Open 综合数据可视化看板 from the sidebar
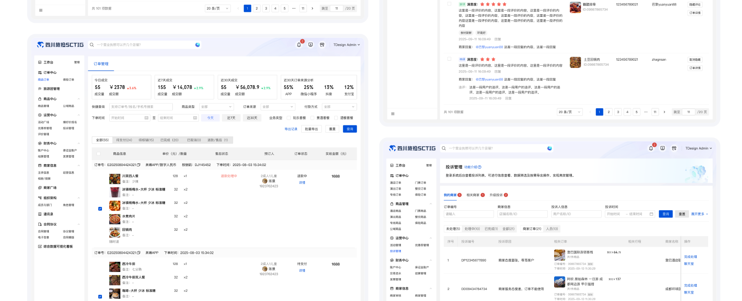742x301 pixels. pos(58,247)
